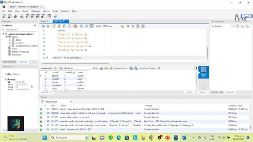The width and height of the screenshot is (253, 142).
Task: Execute the whole script with lightning icon
Action: coord(54,26)
